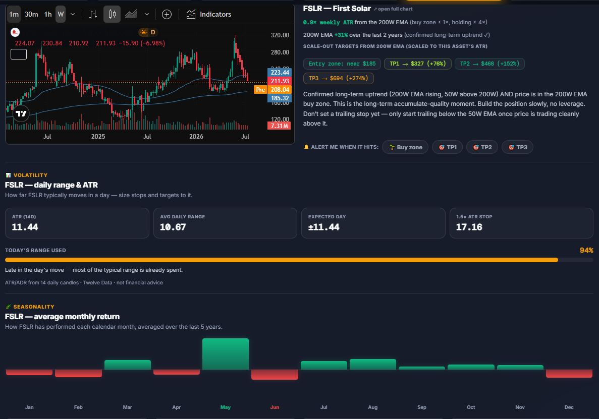This screenshot has width=599, height=419.
Task: Click the Pre 208.04 pre-market label
Action: click(x=273, y=90)
